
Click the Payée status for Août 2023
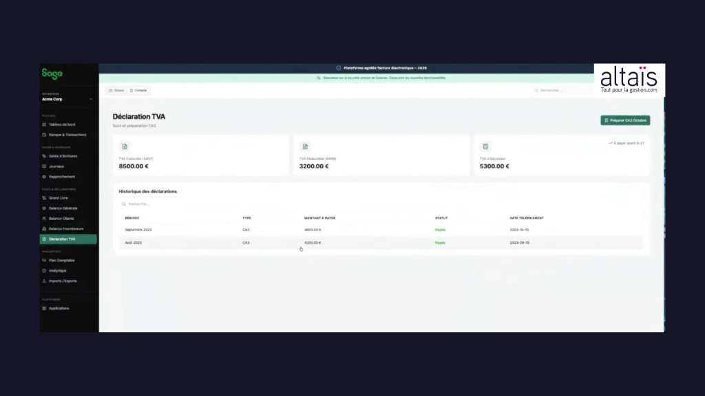click(440, 243)
